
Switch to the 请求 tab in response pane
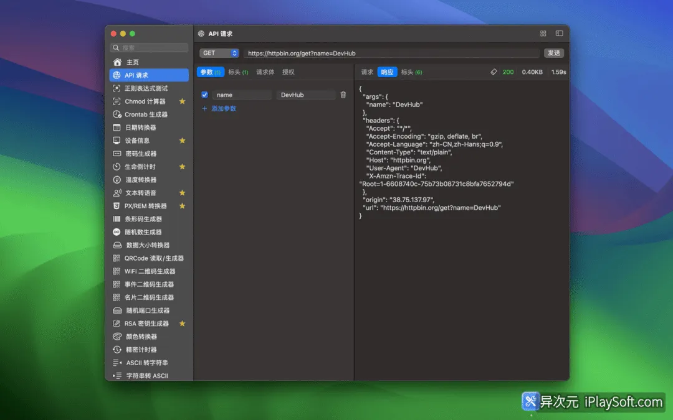pyautogui.click(x=367, y=72)
